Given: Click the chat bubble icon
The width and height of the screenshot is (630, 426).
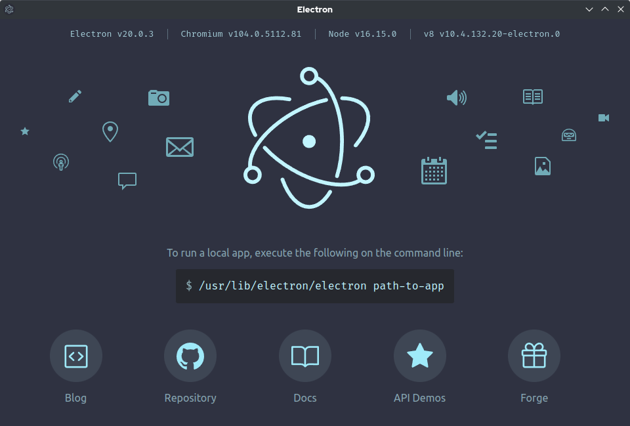Looking at the screenshot, I should 127,181.
